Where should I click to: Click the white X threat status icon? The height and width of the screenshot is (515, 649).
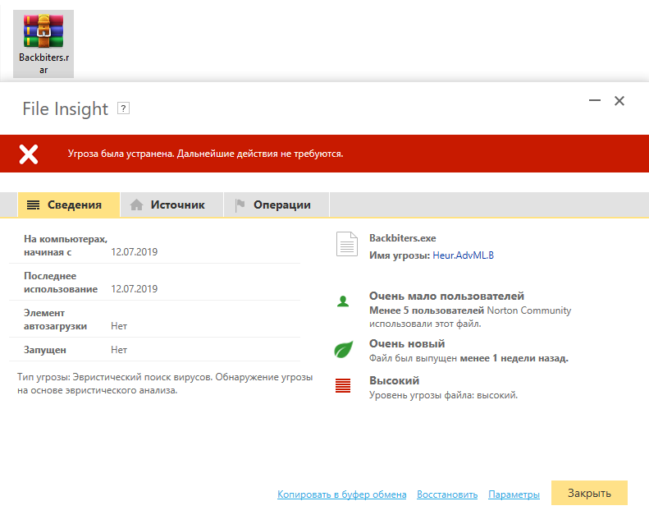click(x=29, y=154)
